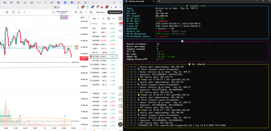Select the NEOUSD row in watchlist

click(x=104, y=101)
